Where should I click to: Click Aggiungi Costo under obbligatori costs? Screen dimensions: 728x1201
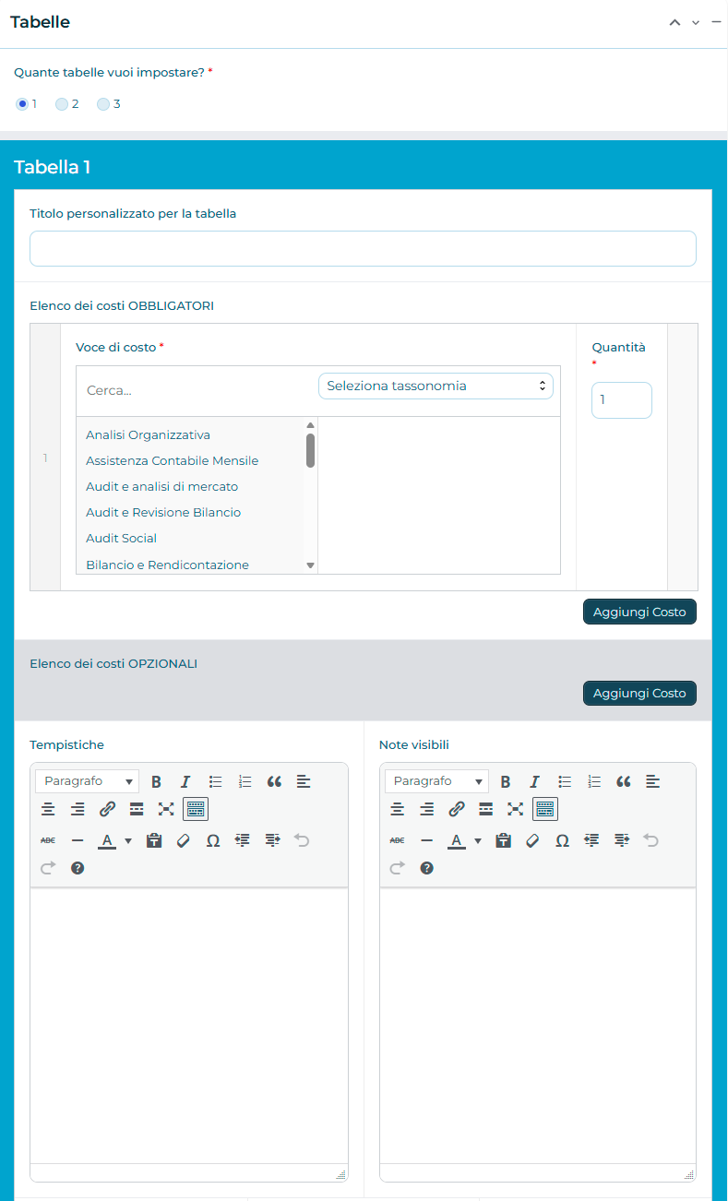(x=639, y=612)
